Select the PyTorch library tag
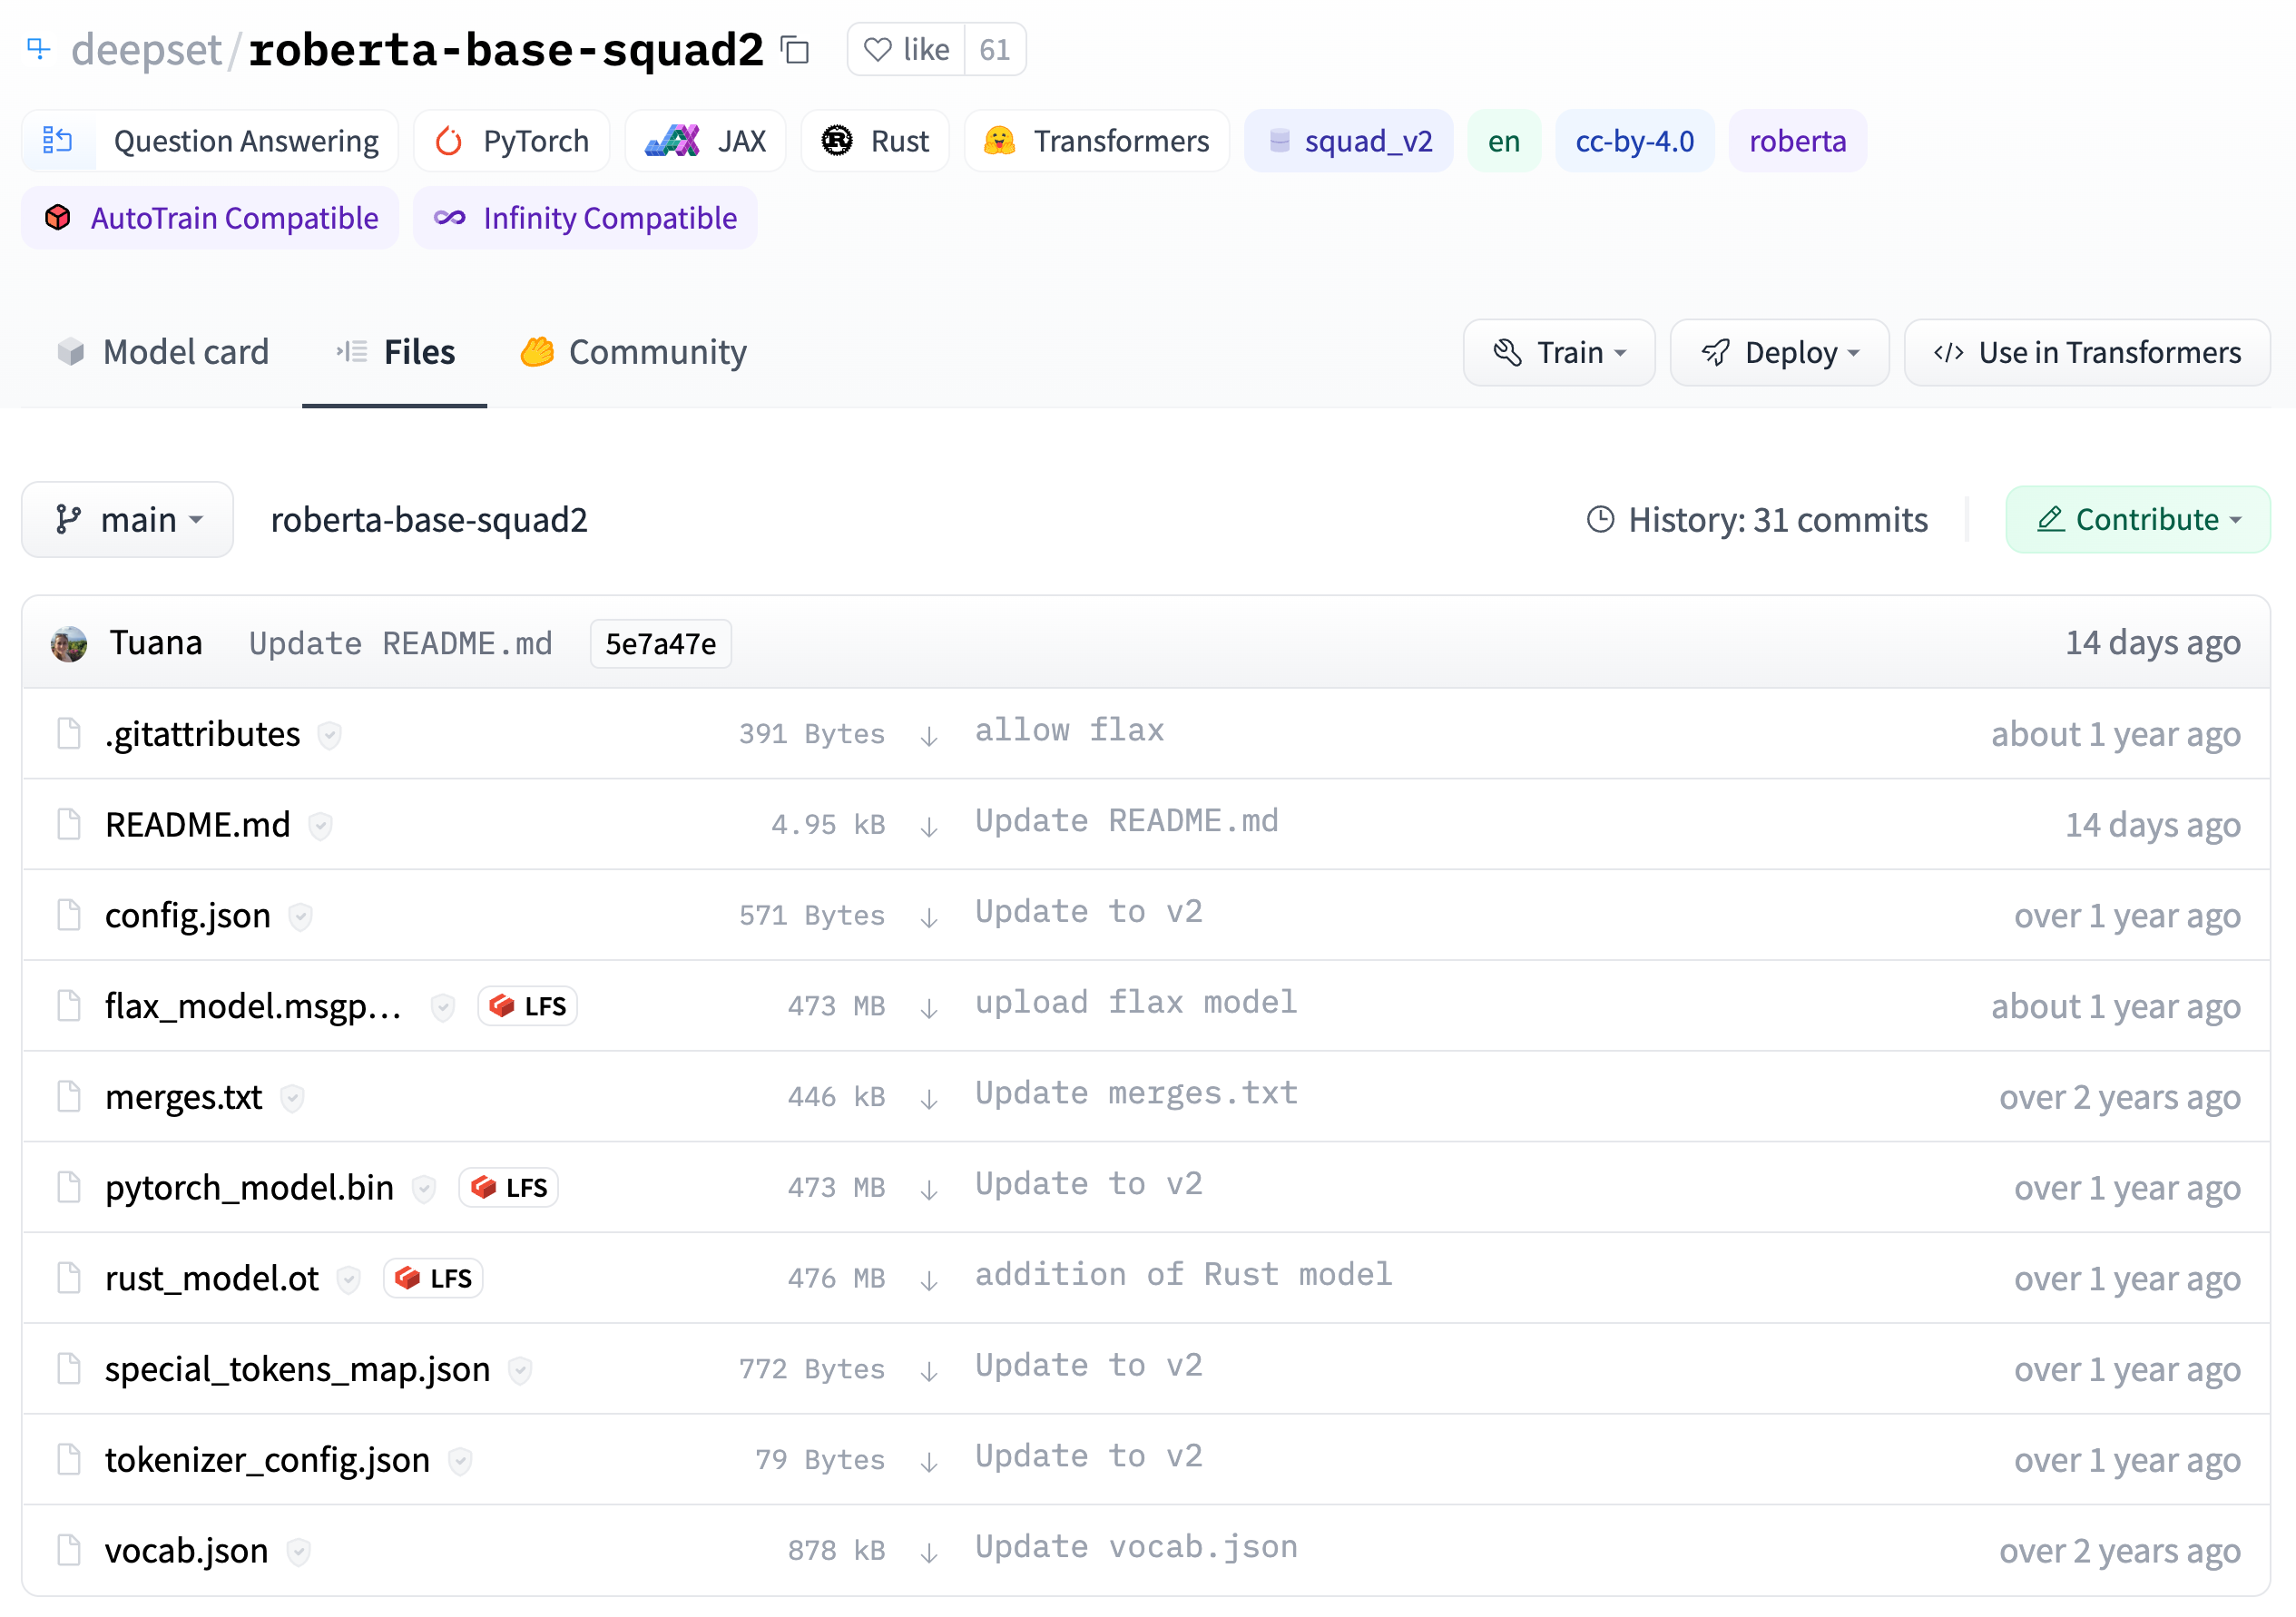 [x=511, y=141]
